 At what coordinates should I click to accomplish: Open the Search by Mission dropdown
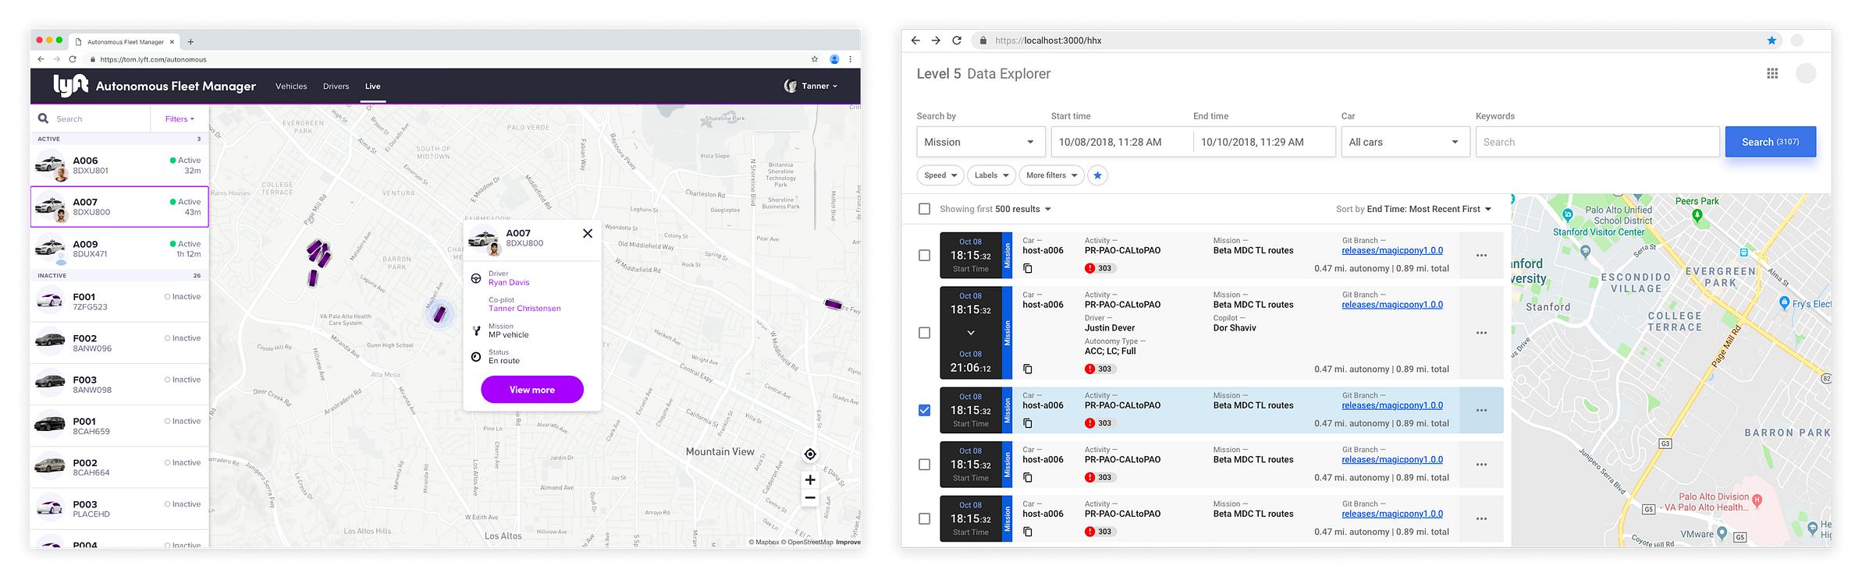[x=980, y=142]
